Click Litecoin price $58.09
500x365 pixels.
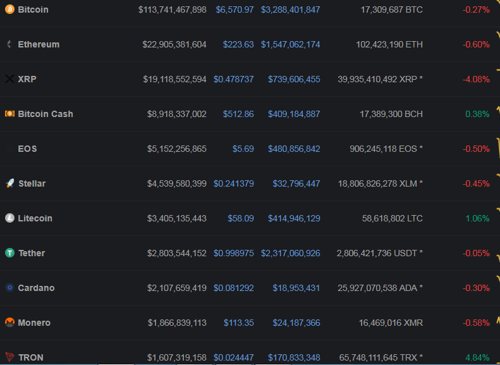tap(241, 218)
